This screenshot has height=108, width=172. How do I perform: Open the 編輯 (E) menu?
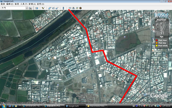click(x=10, y=4)
